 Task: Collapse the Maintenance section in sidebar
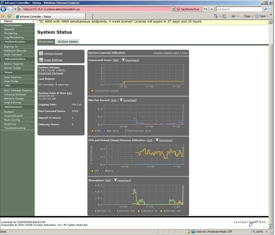(2, 107)
